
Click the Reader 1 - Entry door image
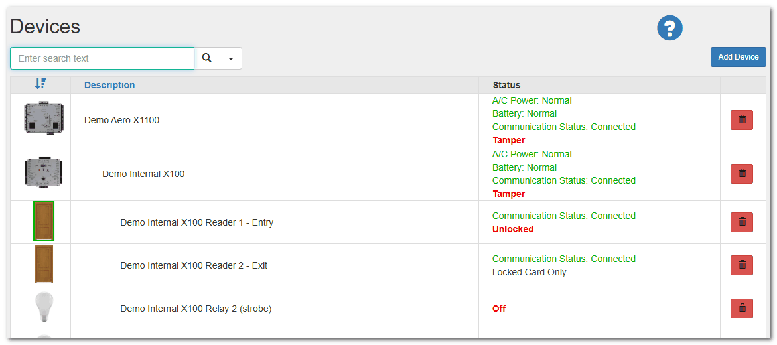44,221
